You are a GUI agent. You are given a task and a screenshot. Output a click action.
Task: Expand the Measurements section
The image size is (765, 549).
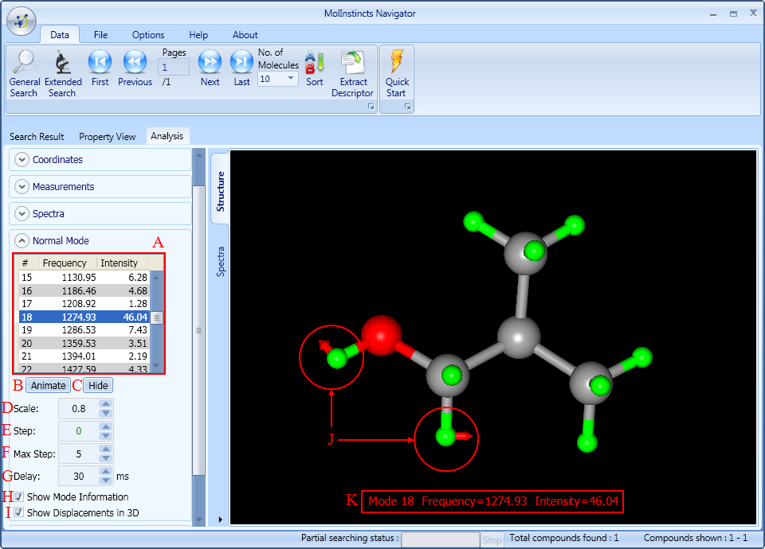point(22,186)
